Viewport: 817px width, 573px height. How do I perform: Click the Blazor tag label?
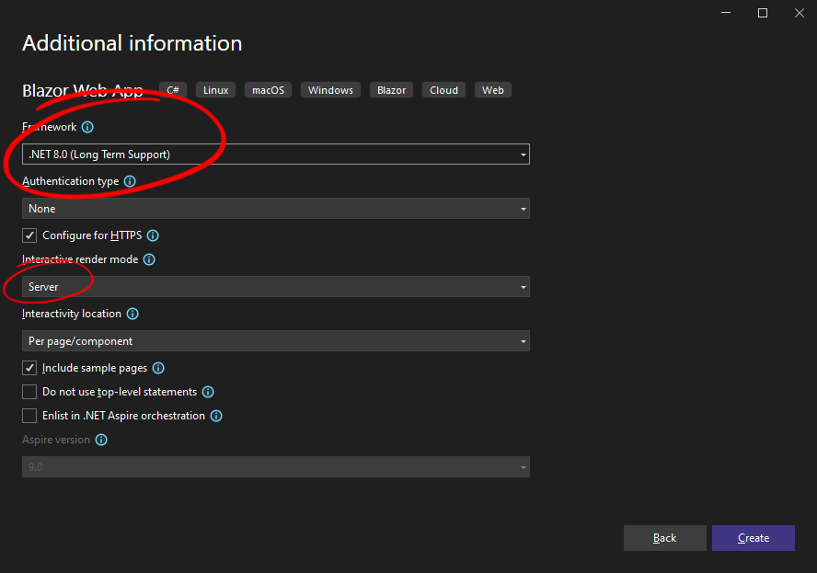click(x=391, y=90)
